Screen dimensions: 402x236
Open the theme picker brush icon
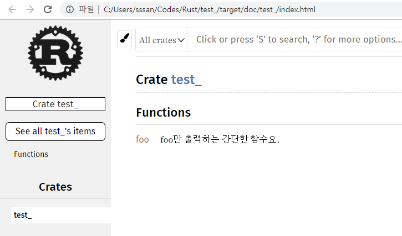[125, 39]
